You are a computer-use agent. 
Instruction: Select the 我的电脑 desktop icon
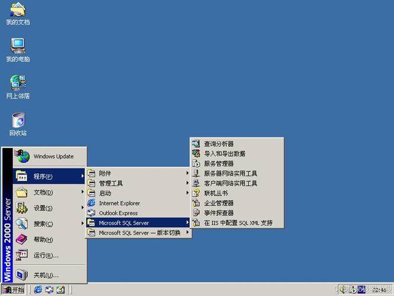(18, 50)
